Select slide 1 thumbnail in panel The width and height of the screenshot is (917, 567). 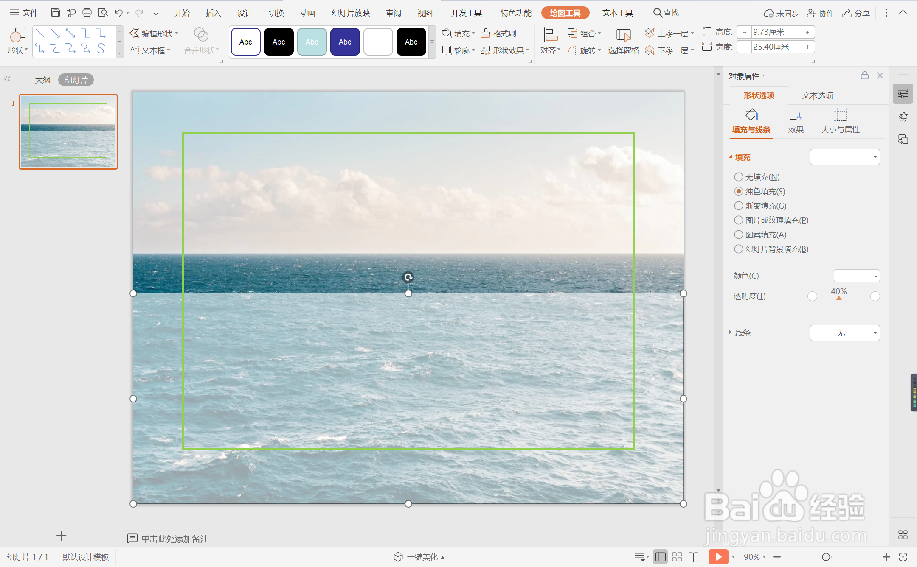tap(68, 131)
